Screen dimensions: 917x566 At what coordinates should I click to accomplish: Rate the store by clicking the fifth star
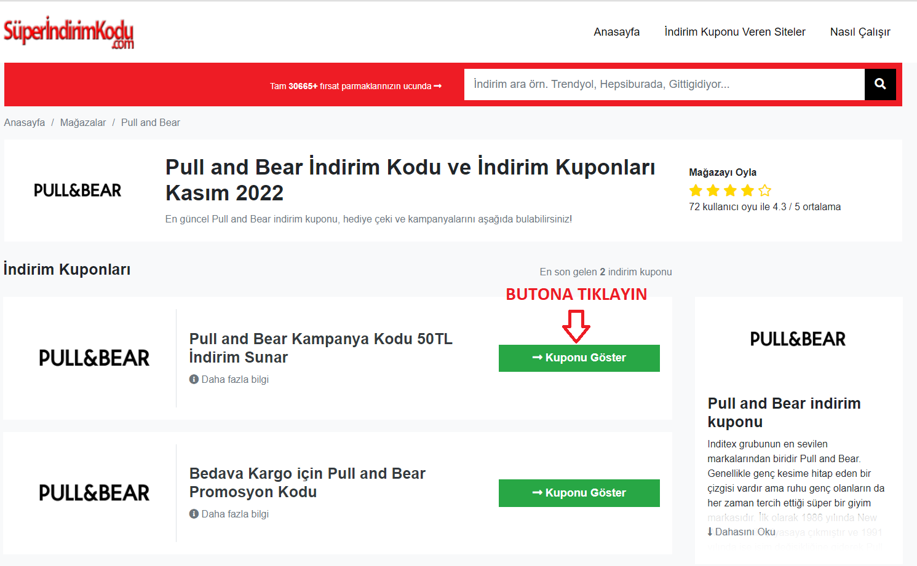pos(764,191)
